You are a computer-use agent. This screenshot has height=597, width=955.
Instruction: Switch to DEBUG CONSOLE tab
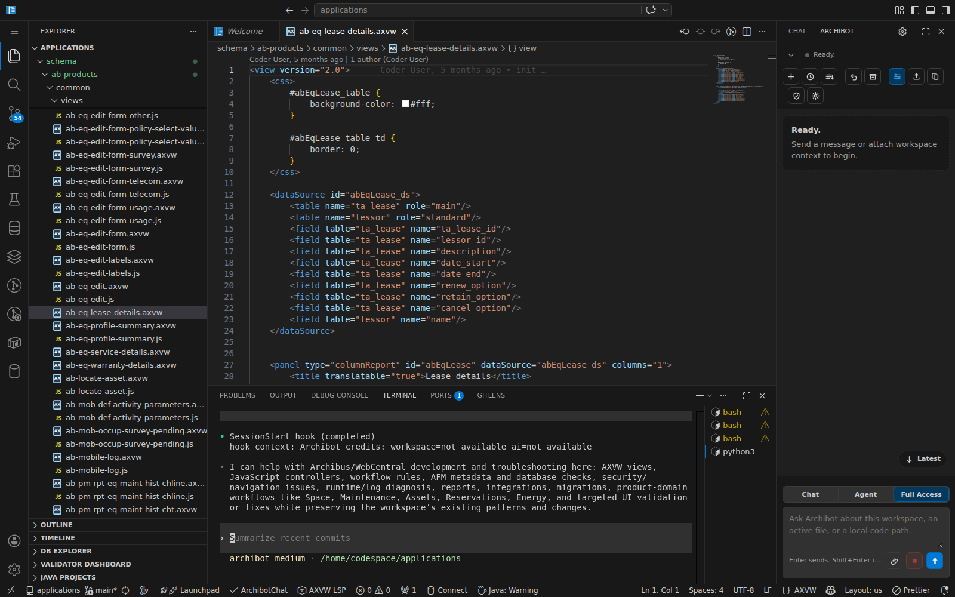point(340,396)
